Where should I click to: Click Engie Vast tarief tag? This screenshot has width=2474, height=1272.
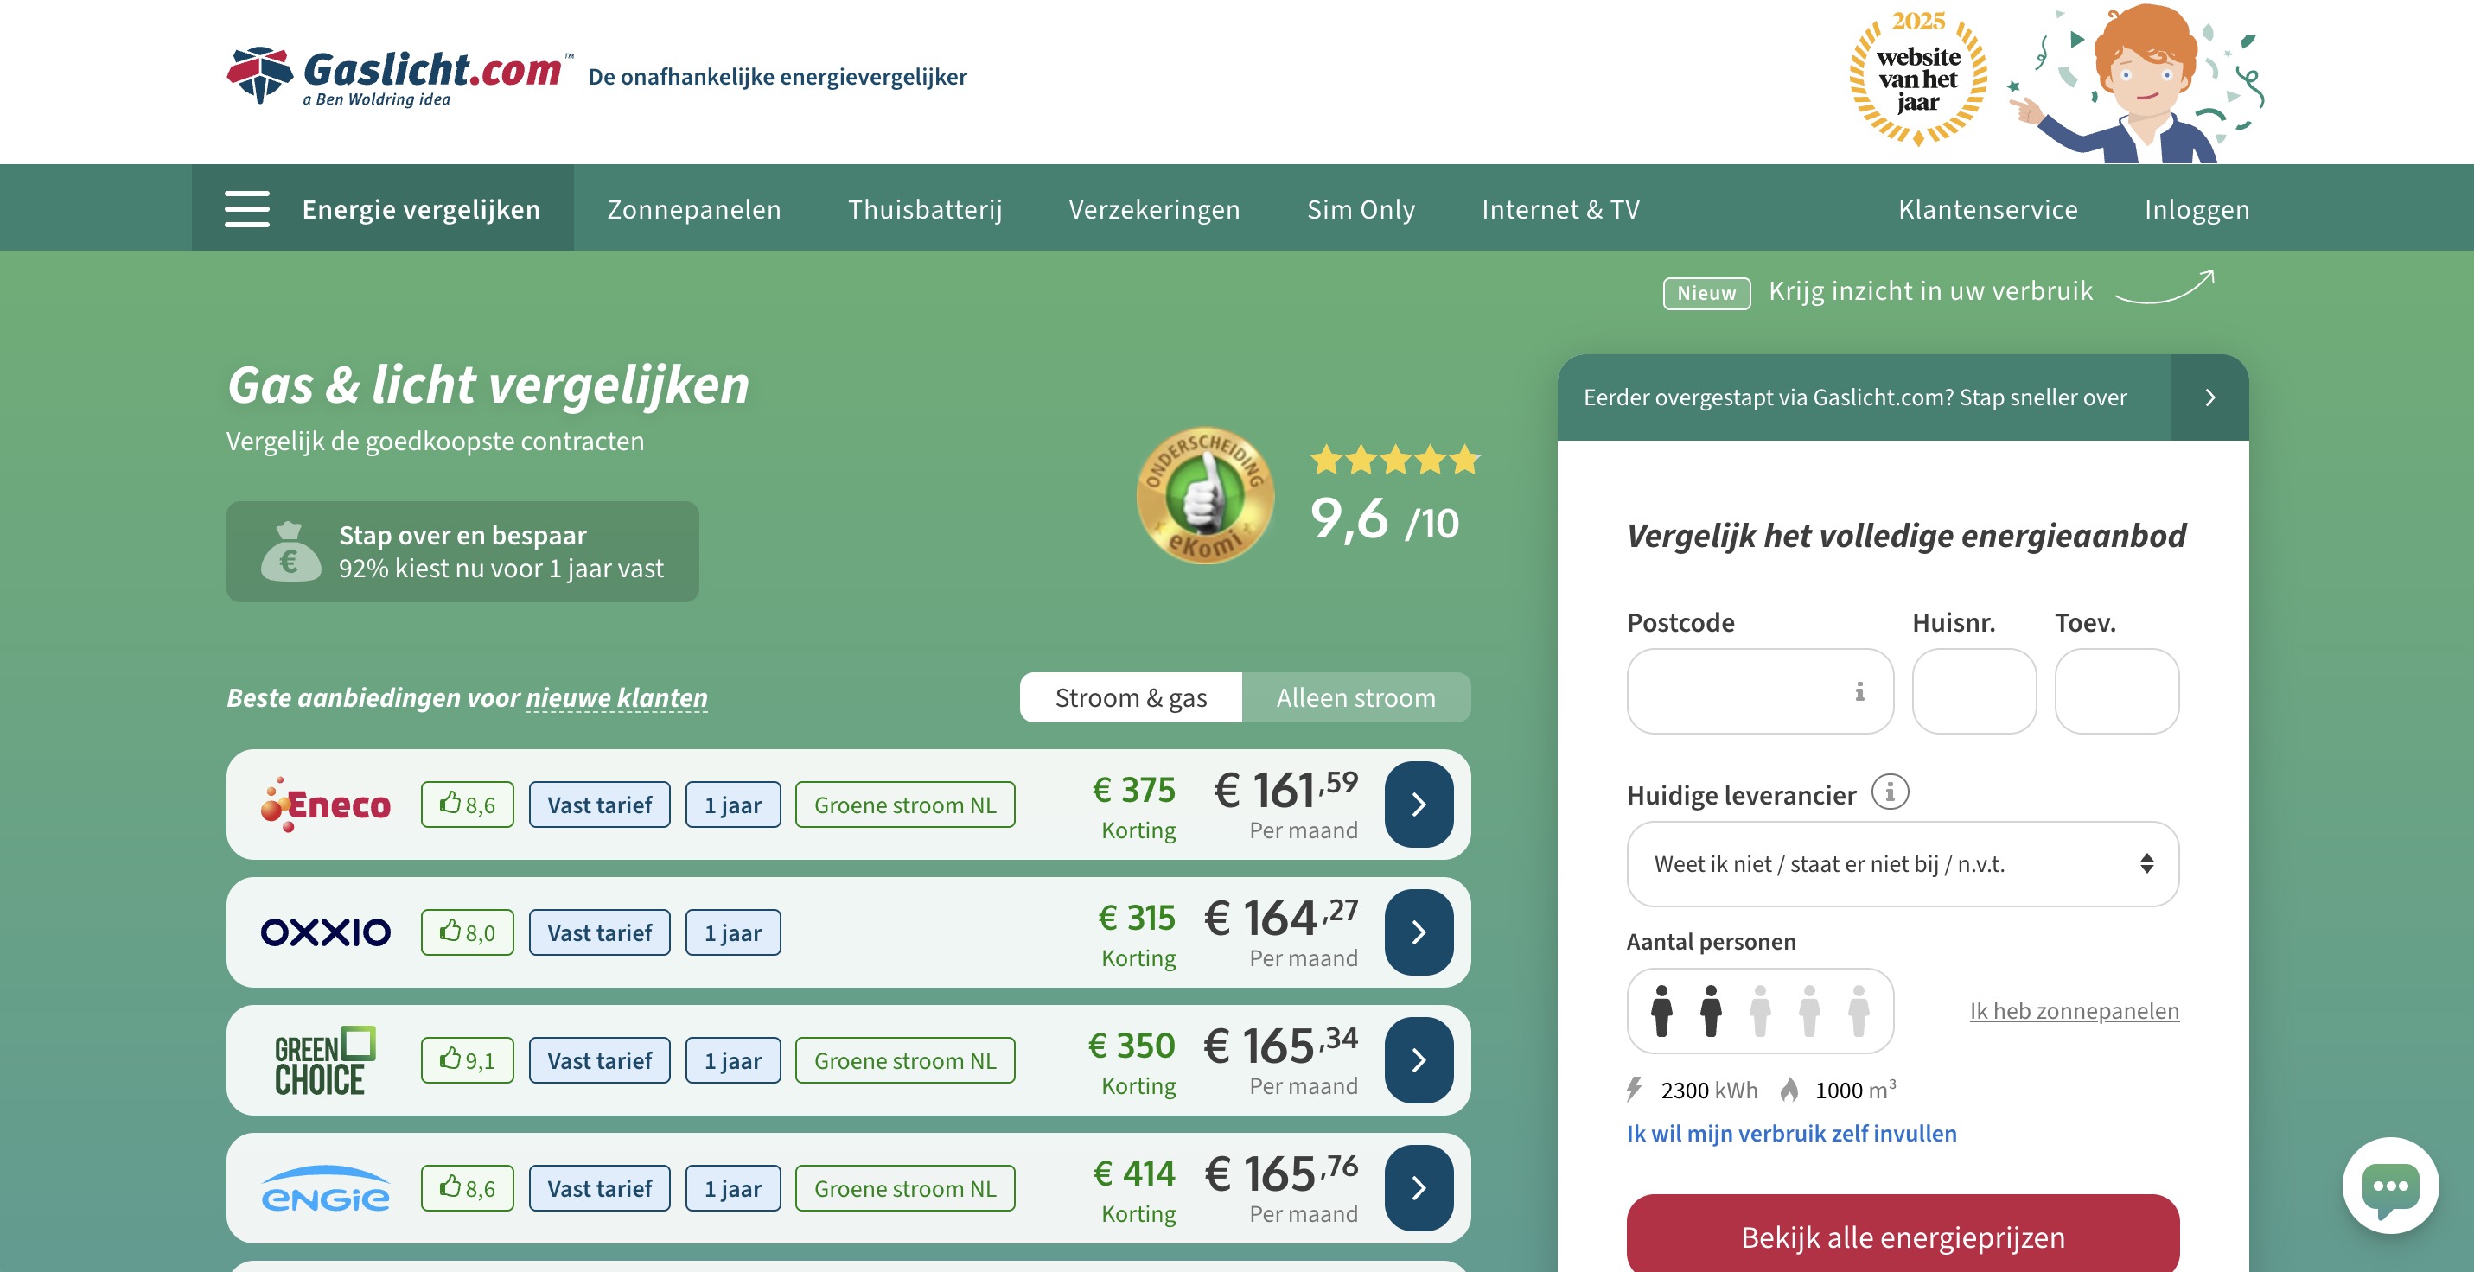click(599, 1188)
